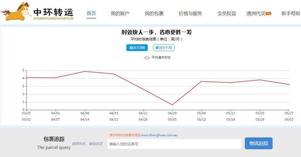Click the 物流追踪 button

tap(259, 143)
